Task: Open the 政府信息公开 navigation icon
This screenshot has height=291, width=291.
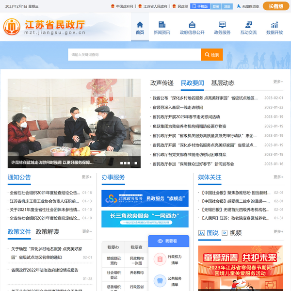Action: 192,24
